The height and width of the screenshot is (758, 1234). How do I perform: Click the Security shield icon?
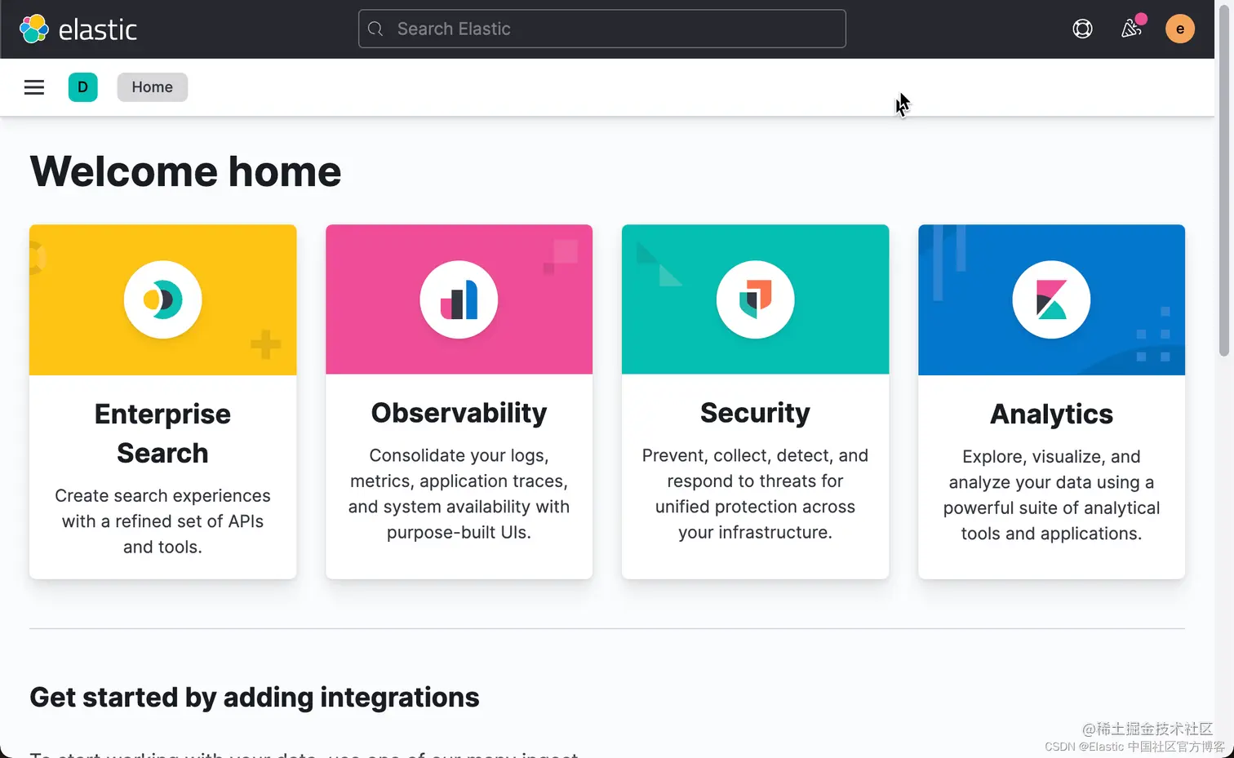(755, 299)
